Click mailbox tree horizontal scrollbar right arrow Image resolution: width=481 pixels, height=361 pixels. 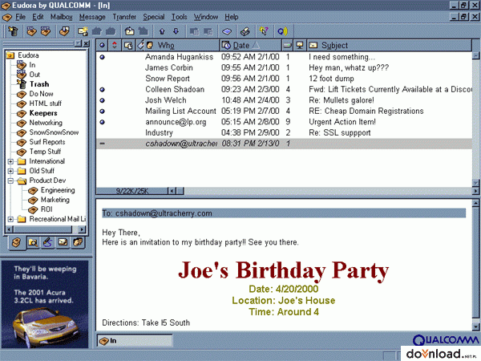click(82, 229)
